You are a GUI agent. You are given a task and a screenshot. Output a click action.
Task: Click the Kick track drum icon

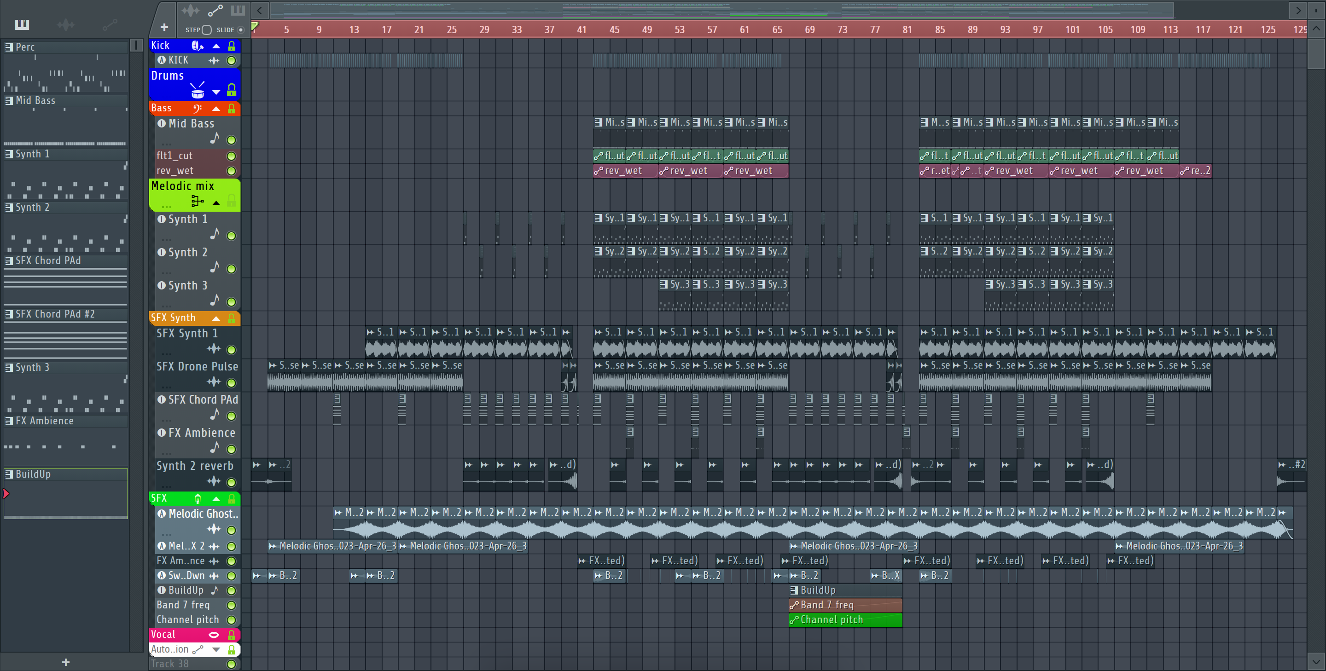197,46
